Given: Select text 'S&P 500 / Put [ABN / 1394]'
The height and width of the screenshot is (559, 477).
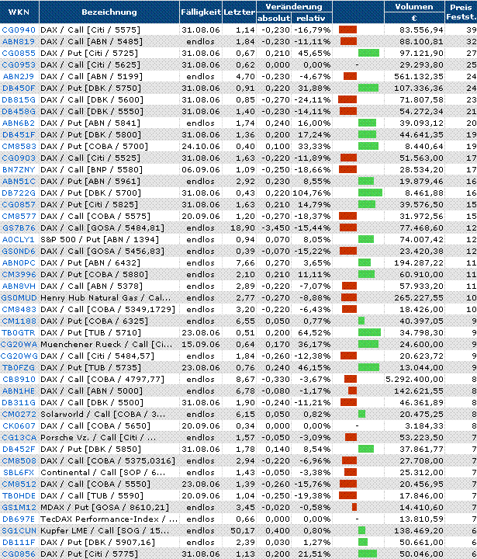Looking at the screenshot, I should [x=100, y=240].
